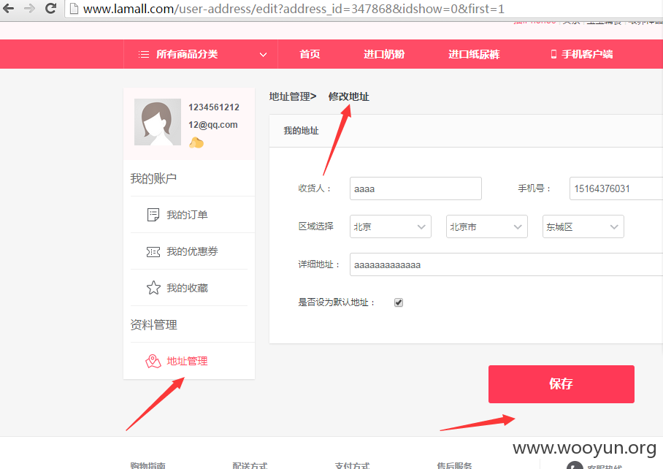Click the browser address bar URL
The width and height of the screenshot is (663, 469).
coord(294,9)
